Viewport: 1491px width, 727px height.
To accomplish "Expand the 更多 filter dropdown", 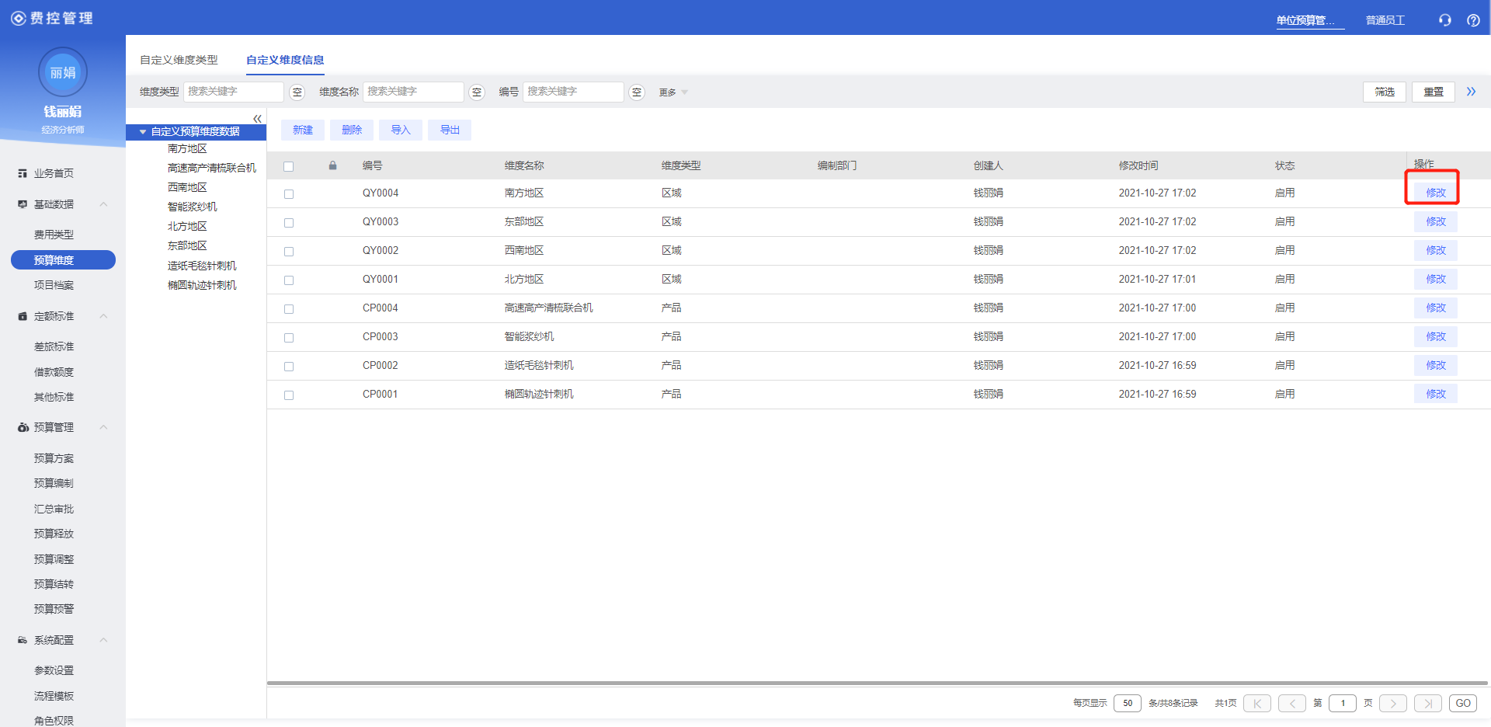I will click(673, 92).
